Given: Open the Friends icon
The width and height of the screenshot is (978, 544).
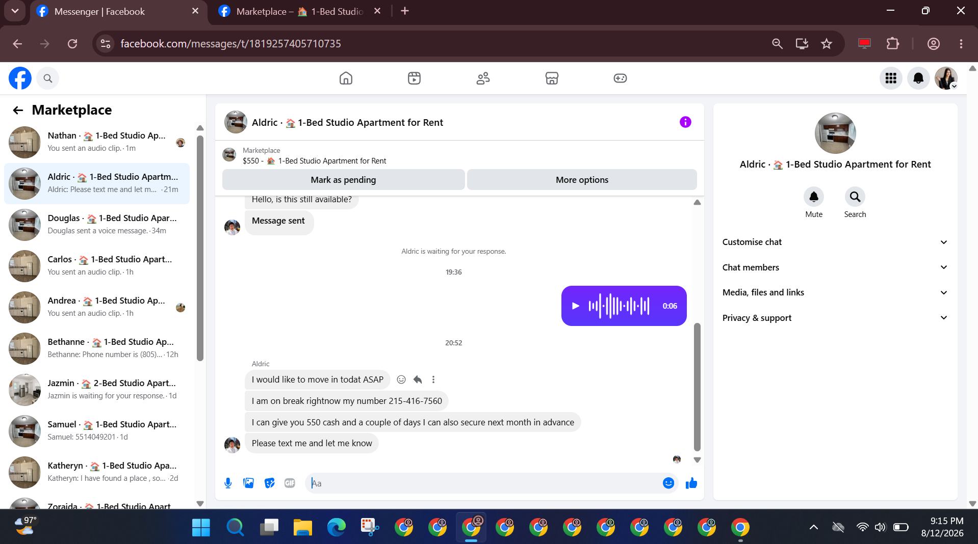Looking at the screenshot, I should 483,78.
